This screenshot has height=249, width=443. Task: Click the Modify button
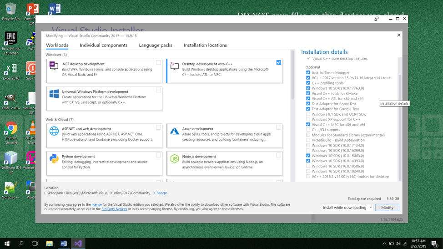[x=387, y=208]
